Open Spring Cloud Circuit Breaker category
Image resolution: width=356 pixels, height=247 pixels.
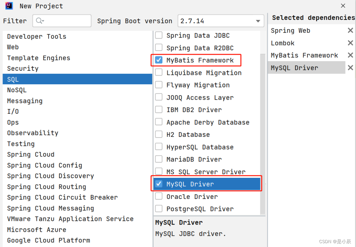click(77, 197)
